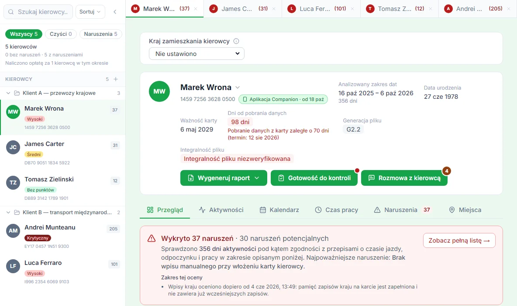Click the Gotowość do kontroli button

tap(314, 178)
